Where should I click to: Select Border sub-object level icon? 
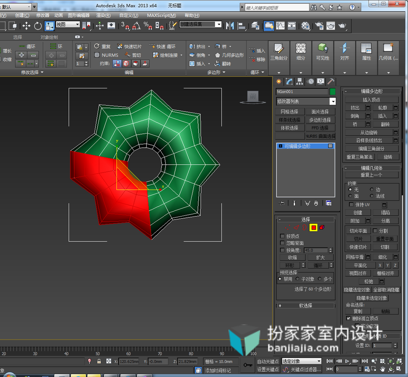click(304, 227)
